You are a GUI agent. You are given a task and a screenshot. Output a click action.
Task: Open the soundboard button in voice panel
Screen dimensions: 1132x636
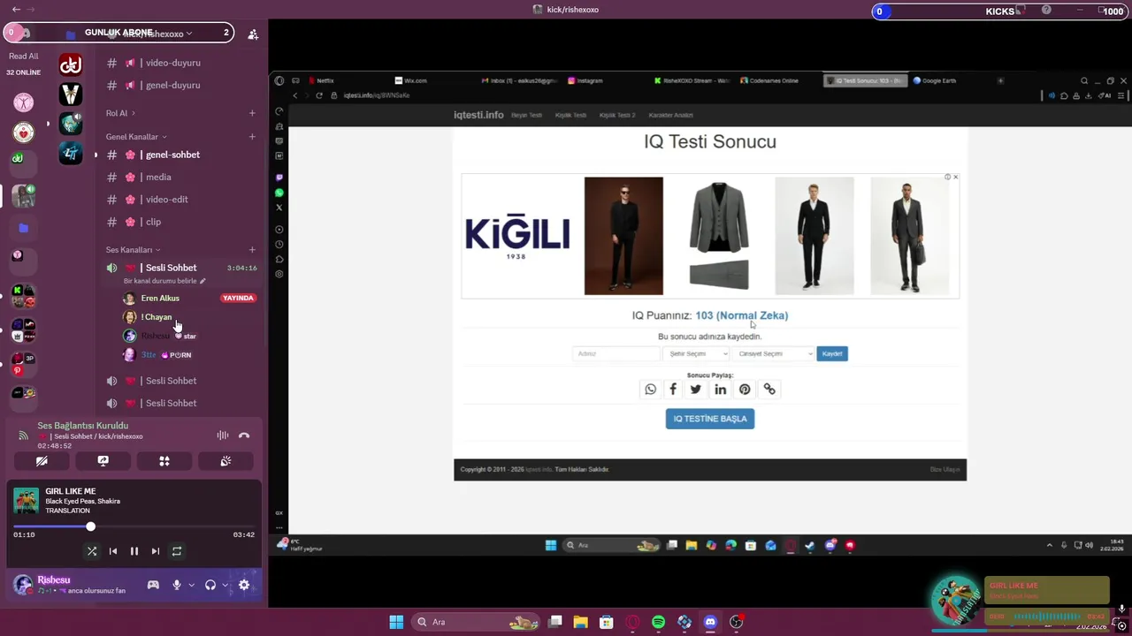(226, 461)
